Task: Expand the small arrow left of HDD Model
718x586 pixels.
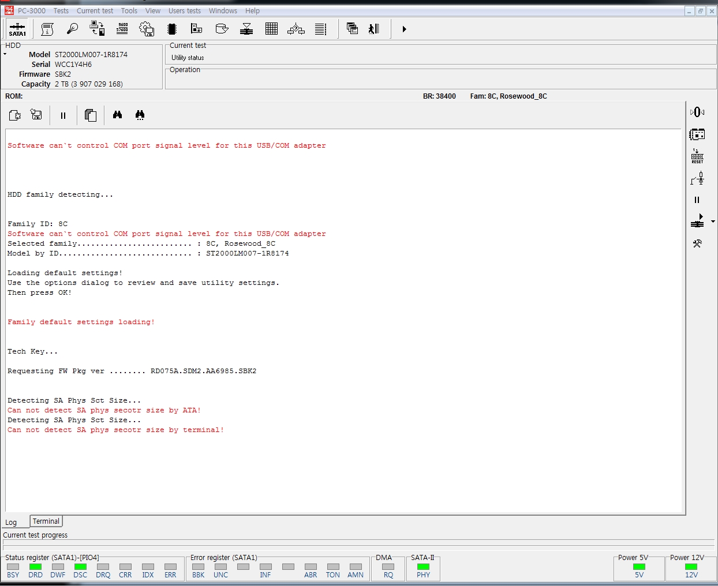Action: pos(5,54)
